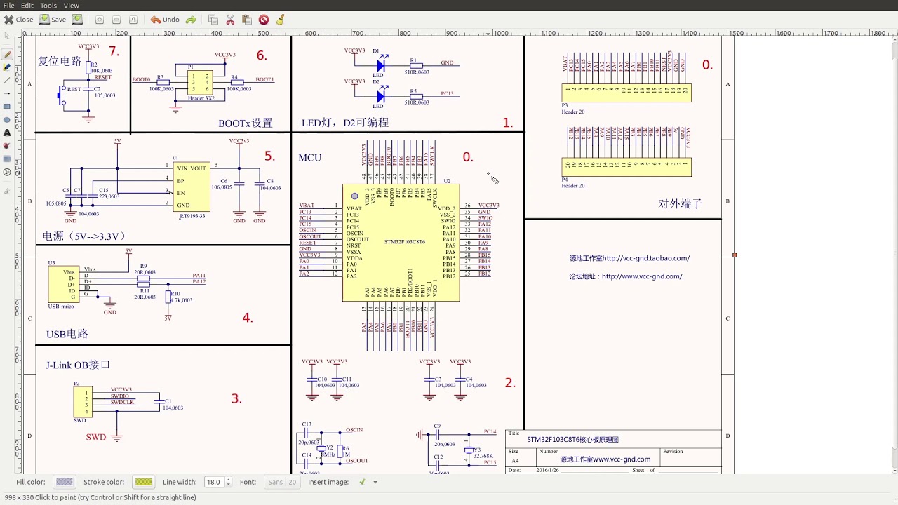The height and width of the screenshot is (505, 898).
Task: Select the rectangle tool
Action: click(7, 107)
